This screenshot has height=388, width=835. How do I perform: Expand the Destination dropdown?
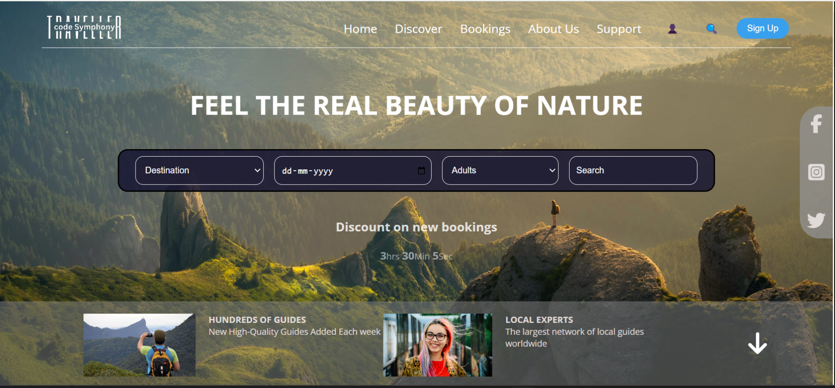(199, 171)
